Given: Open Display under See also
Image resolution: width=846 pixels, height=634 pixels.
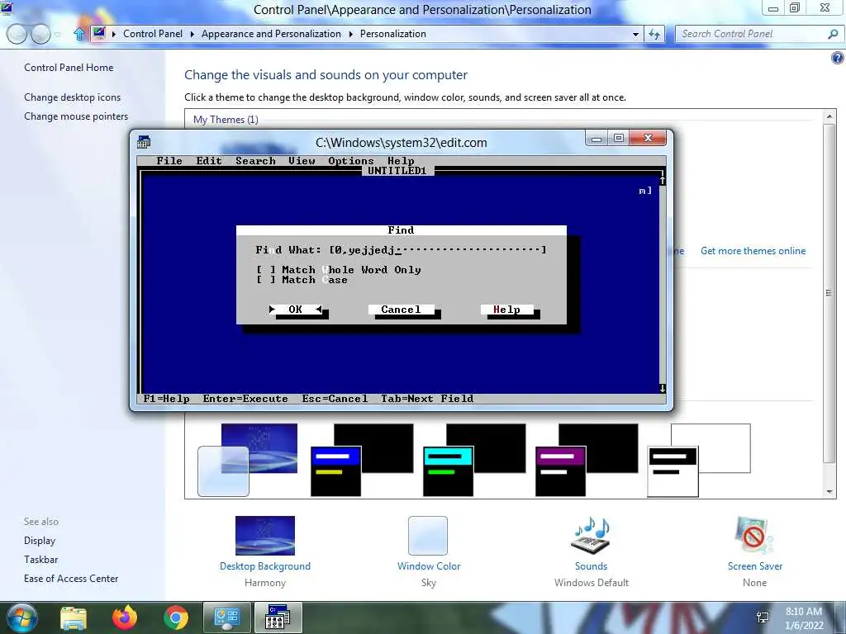Looking at the screenshot, I should [40, 541].
